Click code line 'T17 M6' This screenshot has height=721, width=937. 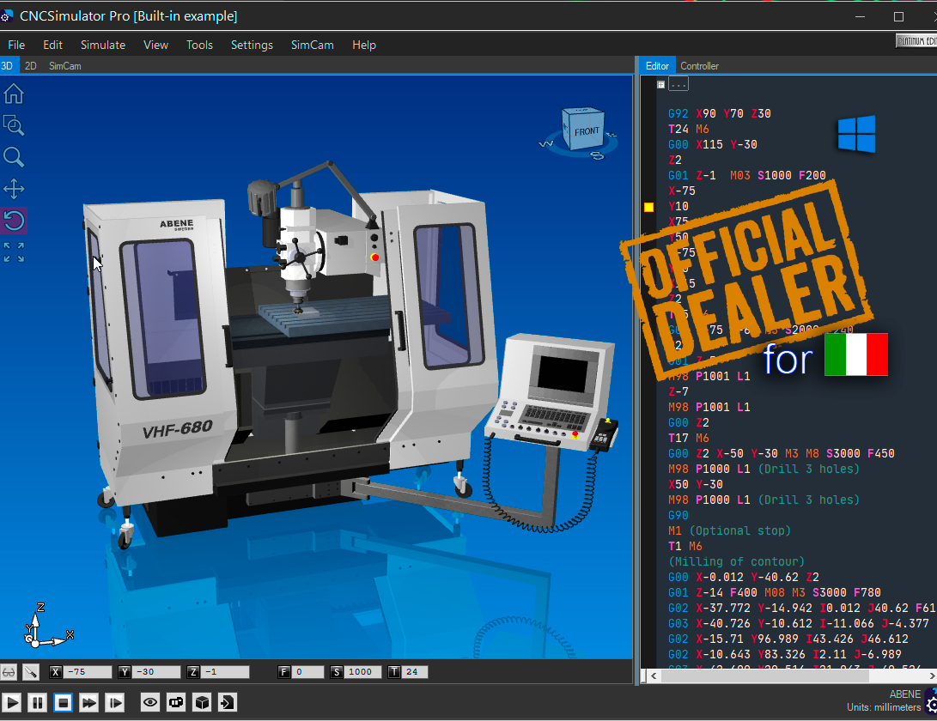[689, 438]
